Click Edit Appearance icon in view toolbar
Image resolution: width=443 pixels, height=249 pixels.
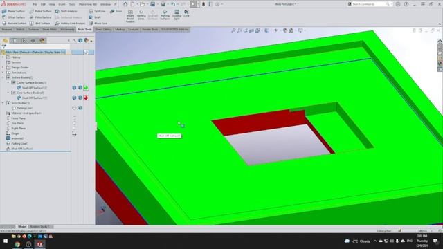click(x=284, y=30)
